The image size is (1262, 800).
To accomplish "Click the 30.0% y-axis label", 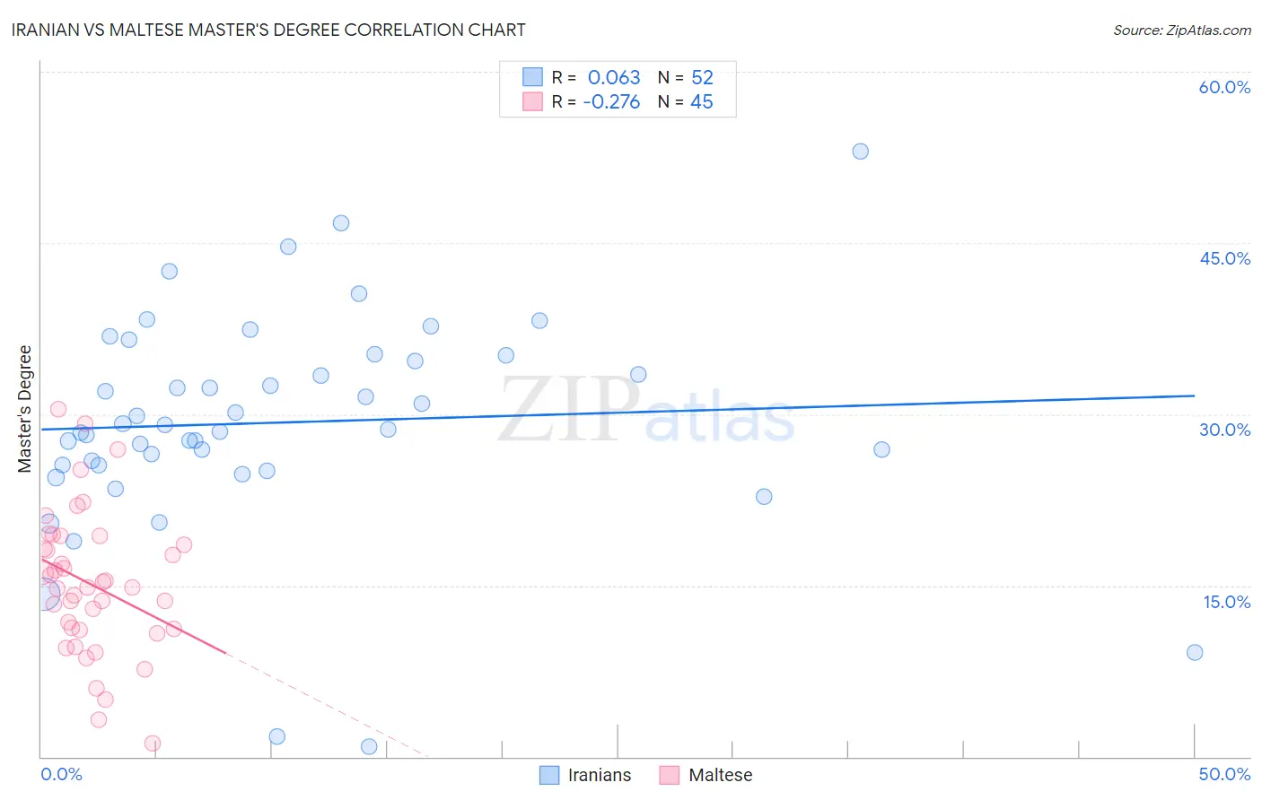I will coord(1224,430).
